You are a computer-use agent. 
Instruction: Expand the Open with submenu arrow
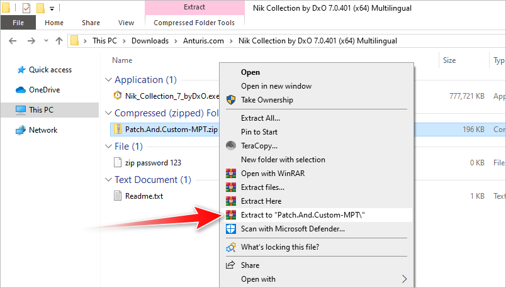(x=404, y=279)
